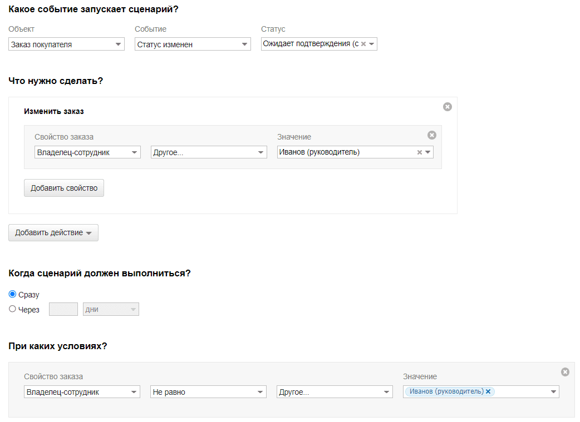Expand the status dropdown arrow
This screenshot has height=422, width=580.
(x=372, y=44)
